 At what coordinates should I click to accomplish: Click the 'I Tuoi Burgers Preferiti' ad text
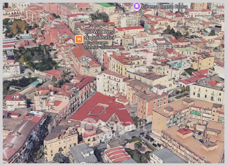click(x=100, y=45)
